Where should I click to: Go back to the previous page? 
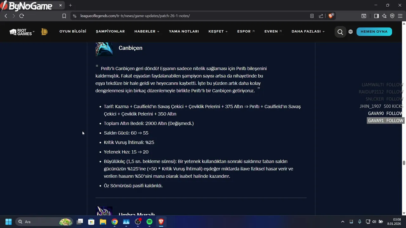6,16
